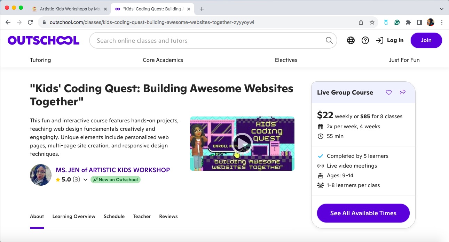Bookmark this page with the star icon

pyautogui.click(x=372, y=22)
